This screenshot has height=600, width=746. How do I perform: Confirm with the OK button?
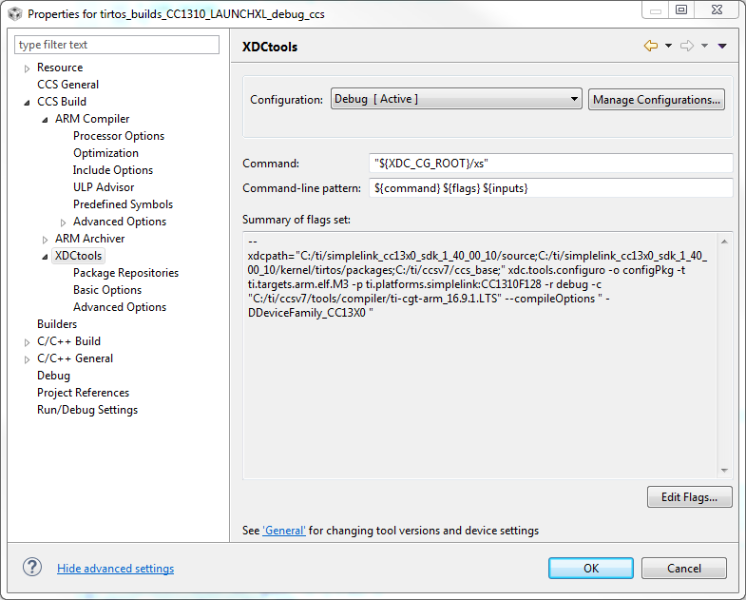[591, 568]
